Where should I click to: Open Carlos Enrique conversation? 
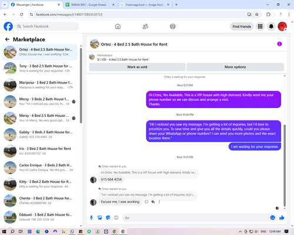point(39,167)
